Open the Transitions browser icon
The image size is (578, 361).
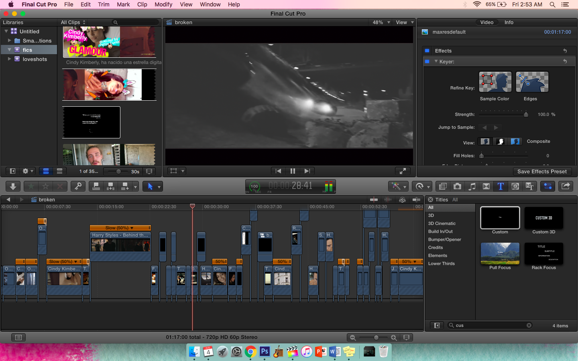point(486,187)
